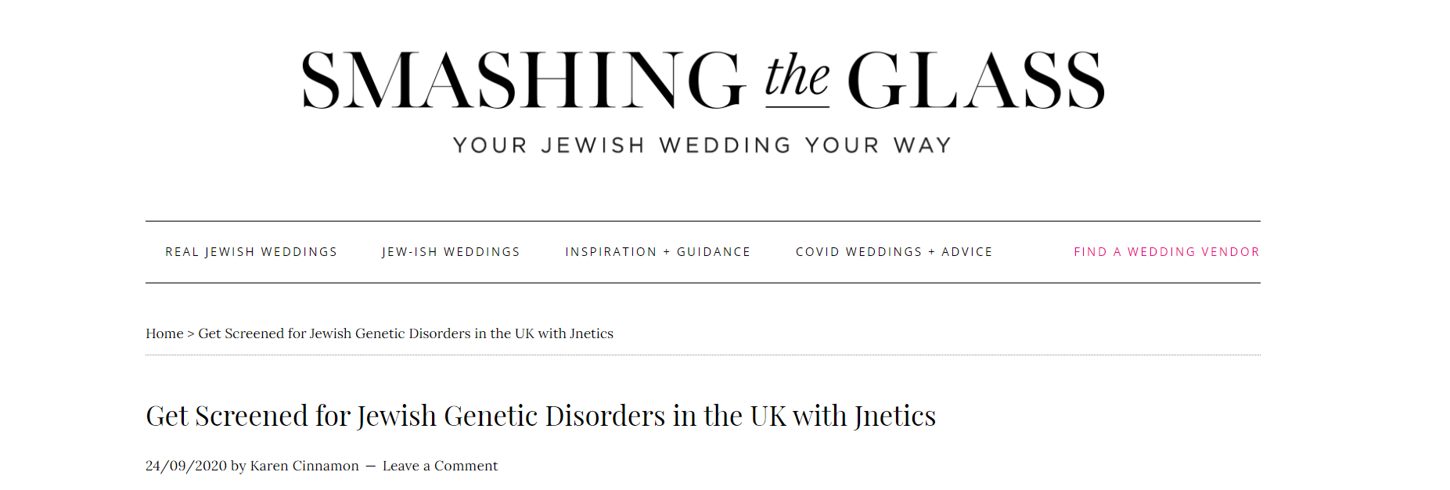
Task: Click 'Jnetics' in the breadcrumb trail
Action: (592, 333)
